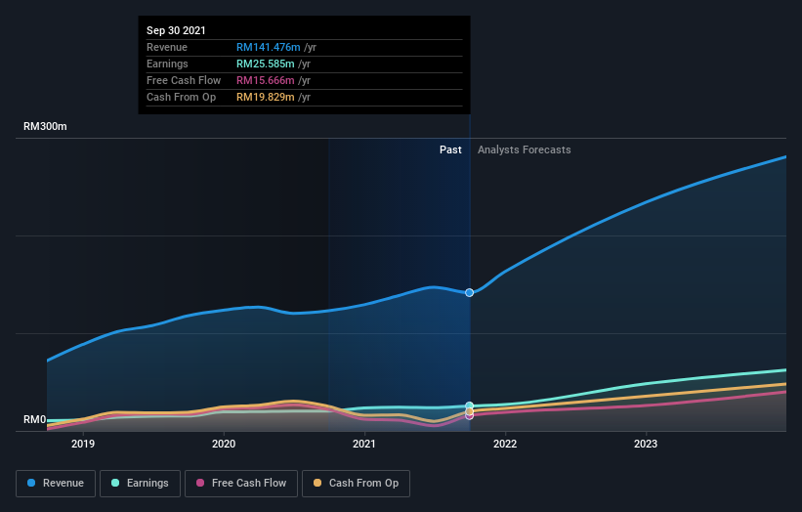Click the Cash From Op value RM19.829m
The image size is (802, 512).
[265, 97]
